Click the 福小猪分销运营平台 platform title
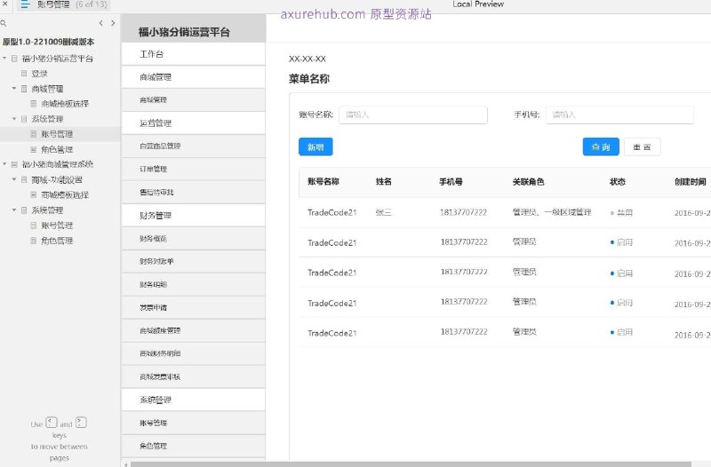The height and width of the screenshot is (467, 711). click(x=184, y=32)
